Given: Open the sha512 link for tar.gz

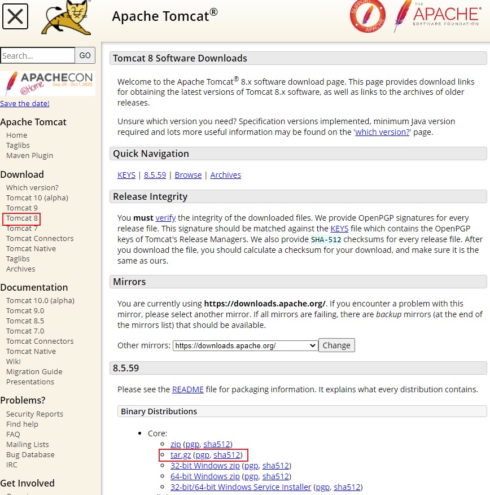Looking at the screenshot, I should pyautogui.click(x=227, y=455).
